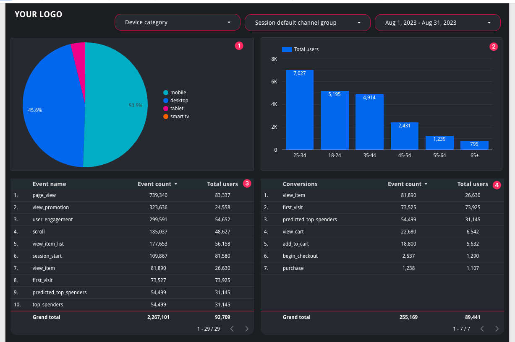Click the red number 4 marker badge
The width and height of the screenshot is (515, 342).
[497, 185]
